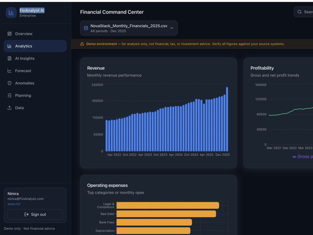Open the Forecast section
The height and width of the screenshot is (235, 313).
coord(35,71)
